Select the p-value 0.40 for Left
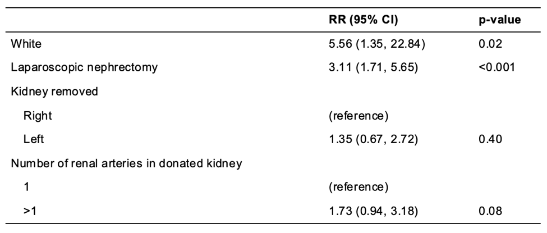 coord(484,138)
